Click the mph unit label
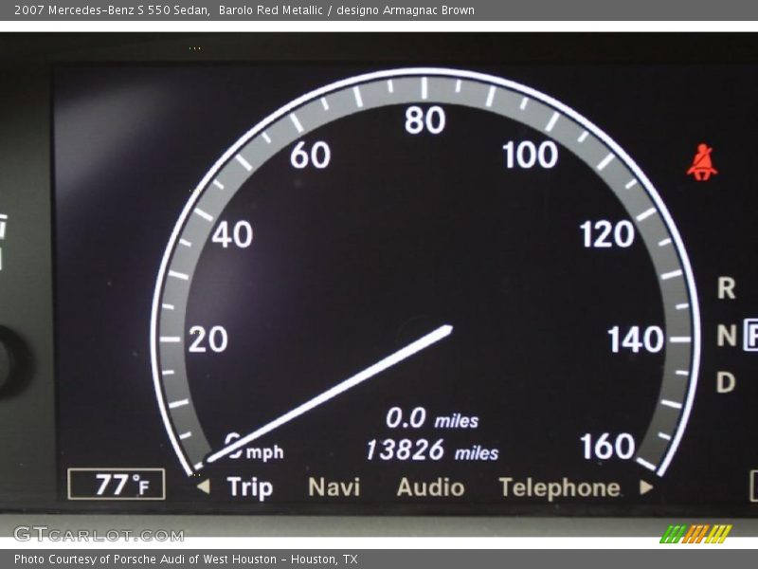The width and height of the screenshot is (758, 569). [x=265, y=453]
